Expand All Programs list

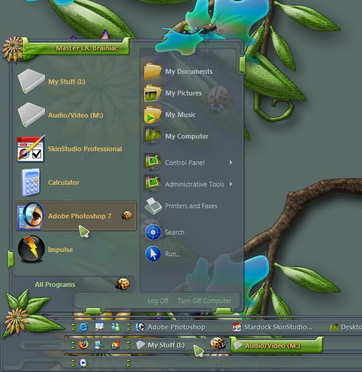pyautogui.click(x=74, y=284)
